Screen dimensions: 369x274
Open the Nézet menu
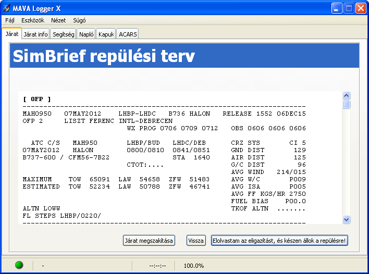coord(58,20)
